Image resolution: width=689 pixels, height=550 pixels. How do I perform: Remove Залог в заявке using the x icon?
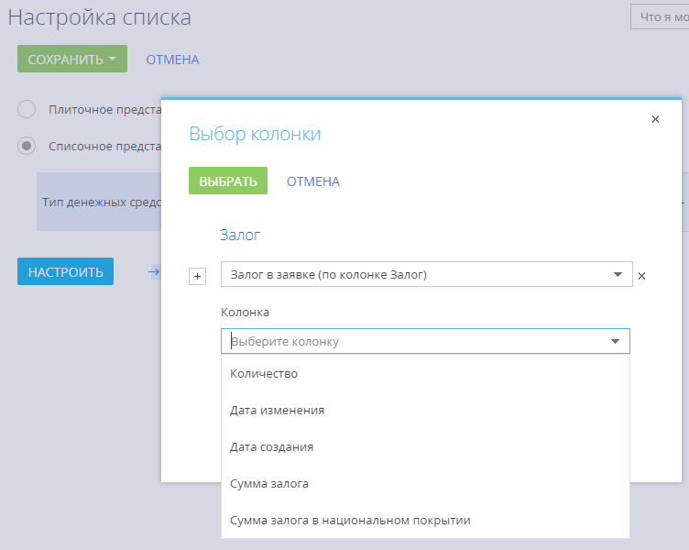[641, 275]
